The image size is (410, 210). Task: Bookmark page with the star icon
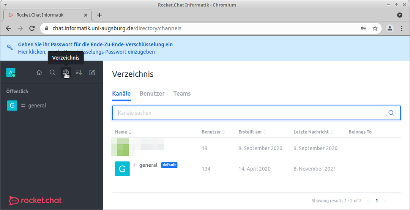pos(375,28)
